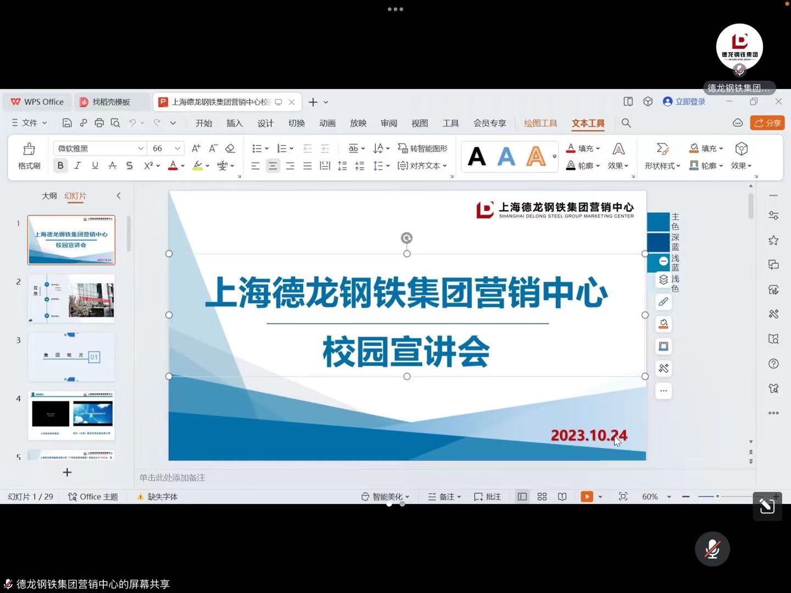Click the zoom slider handle in status bar
The image size is (791, 593).
point(717,496)
